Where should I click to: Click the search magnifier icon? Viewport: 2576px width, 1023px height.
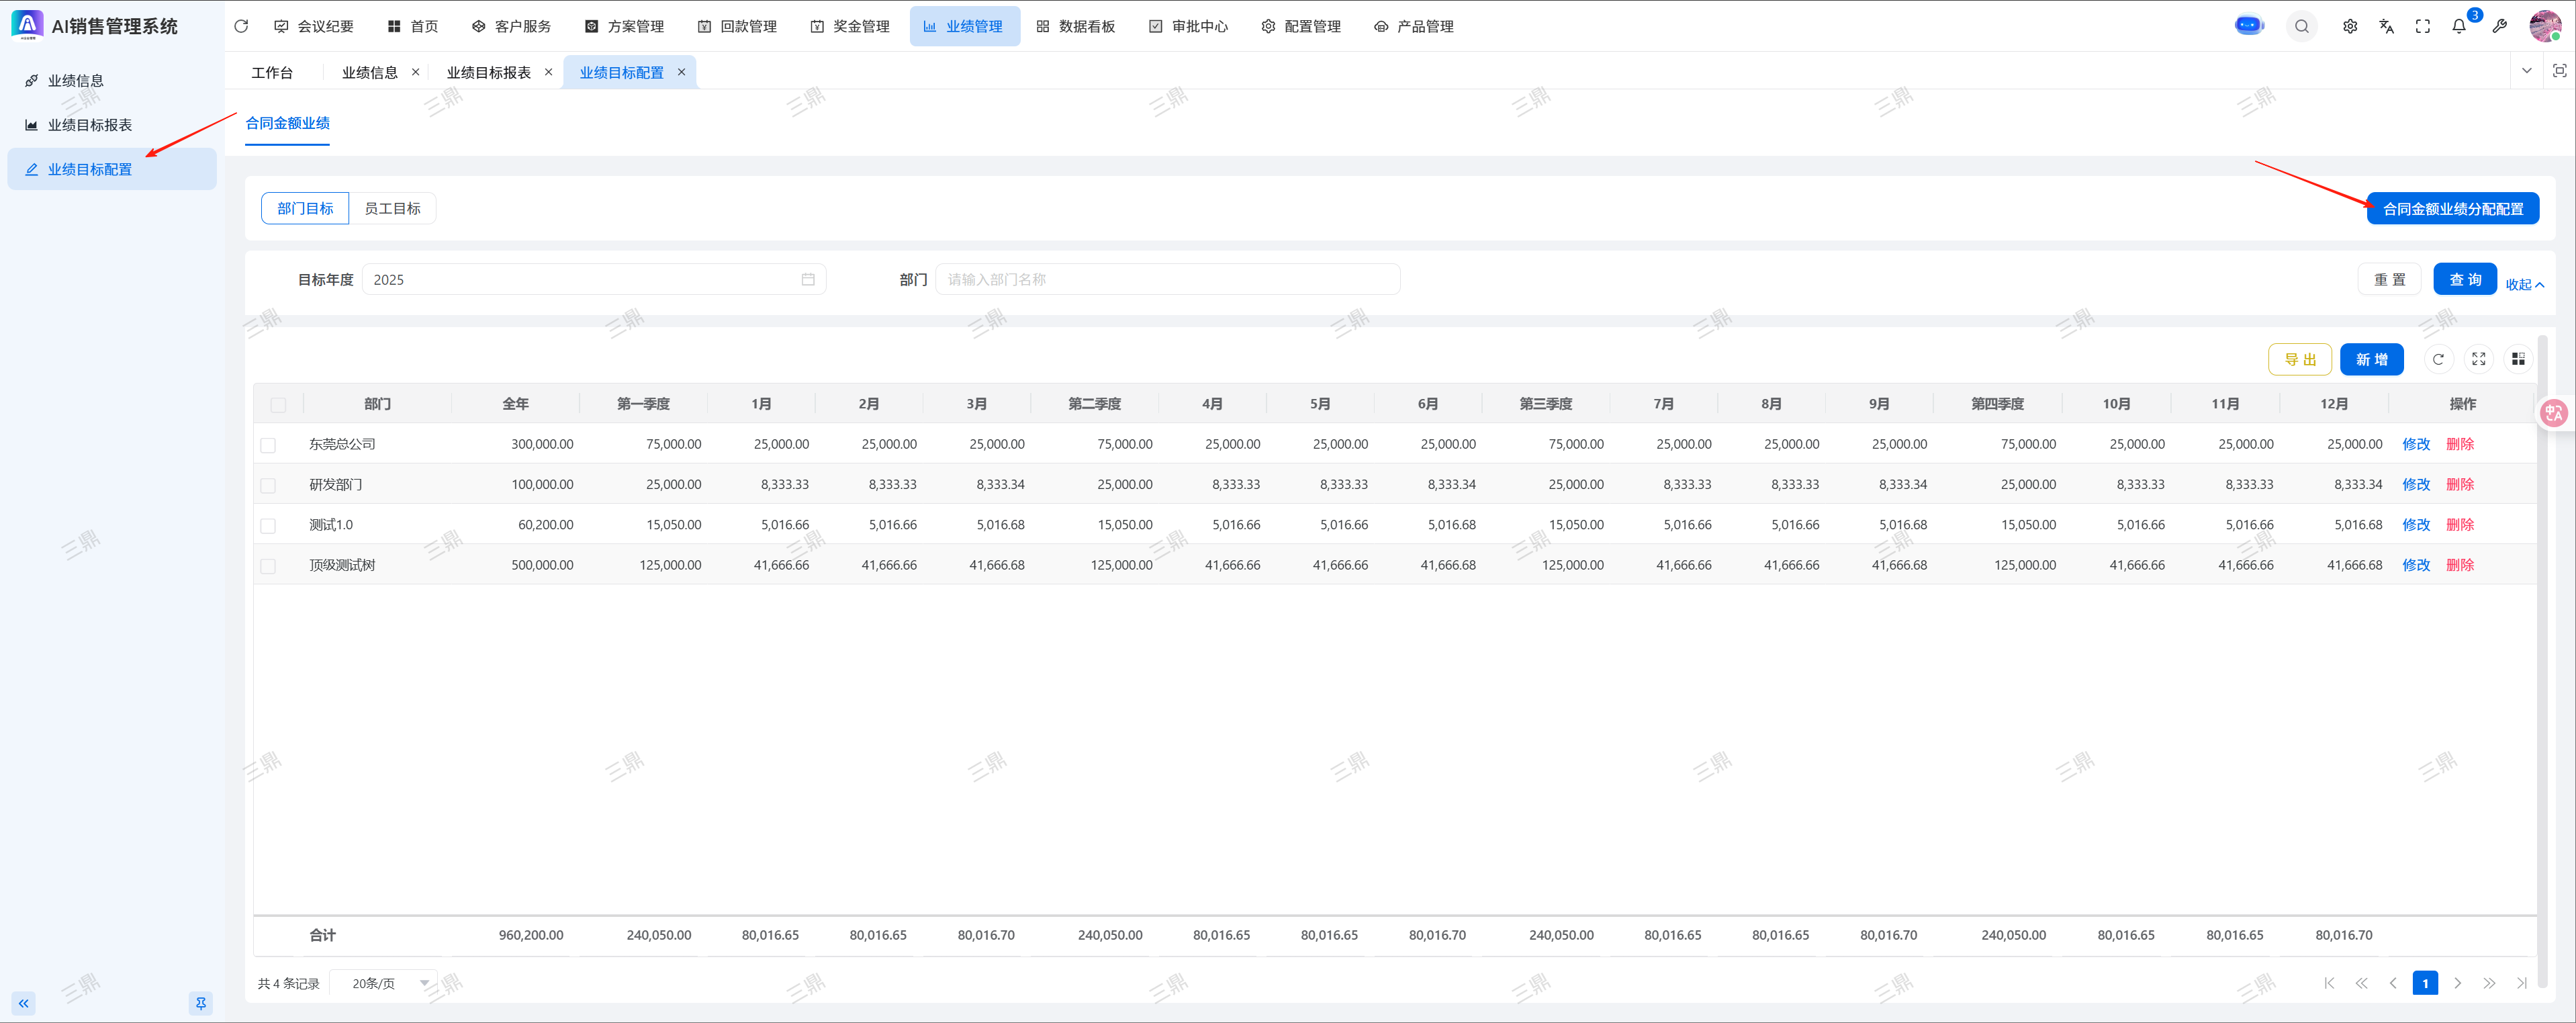click(x=2301, y=27)
